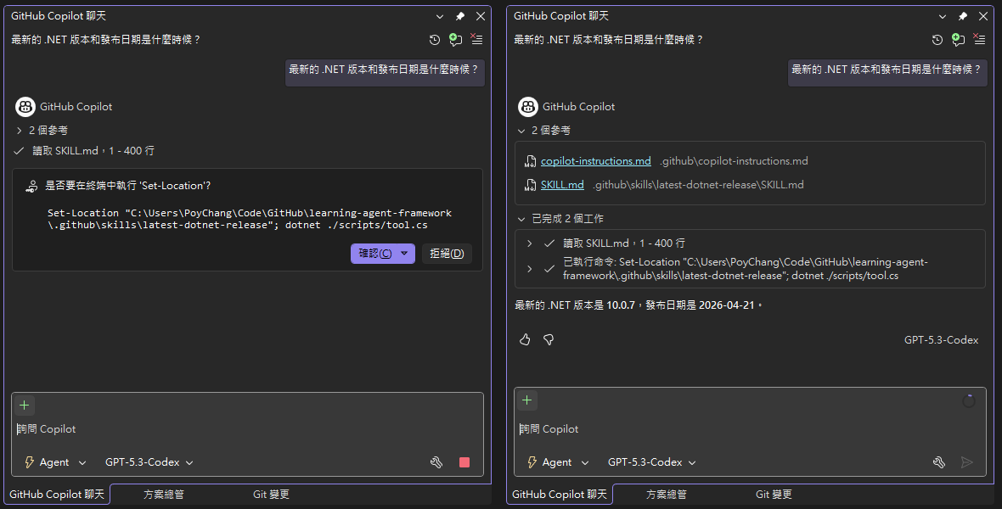Open chat history in right Copilot panel

[937, 40]
